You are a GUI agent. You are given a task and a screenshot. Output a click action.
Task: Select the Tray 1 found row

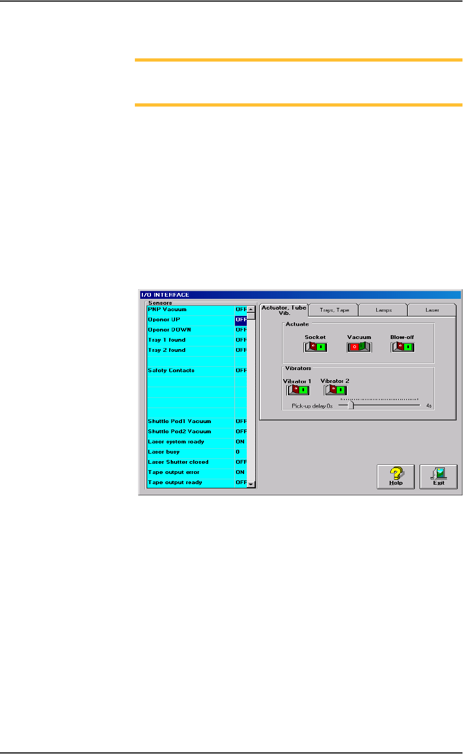click(x=197, y=340)
